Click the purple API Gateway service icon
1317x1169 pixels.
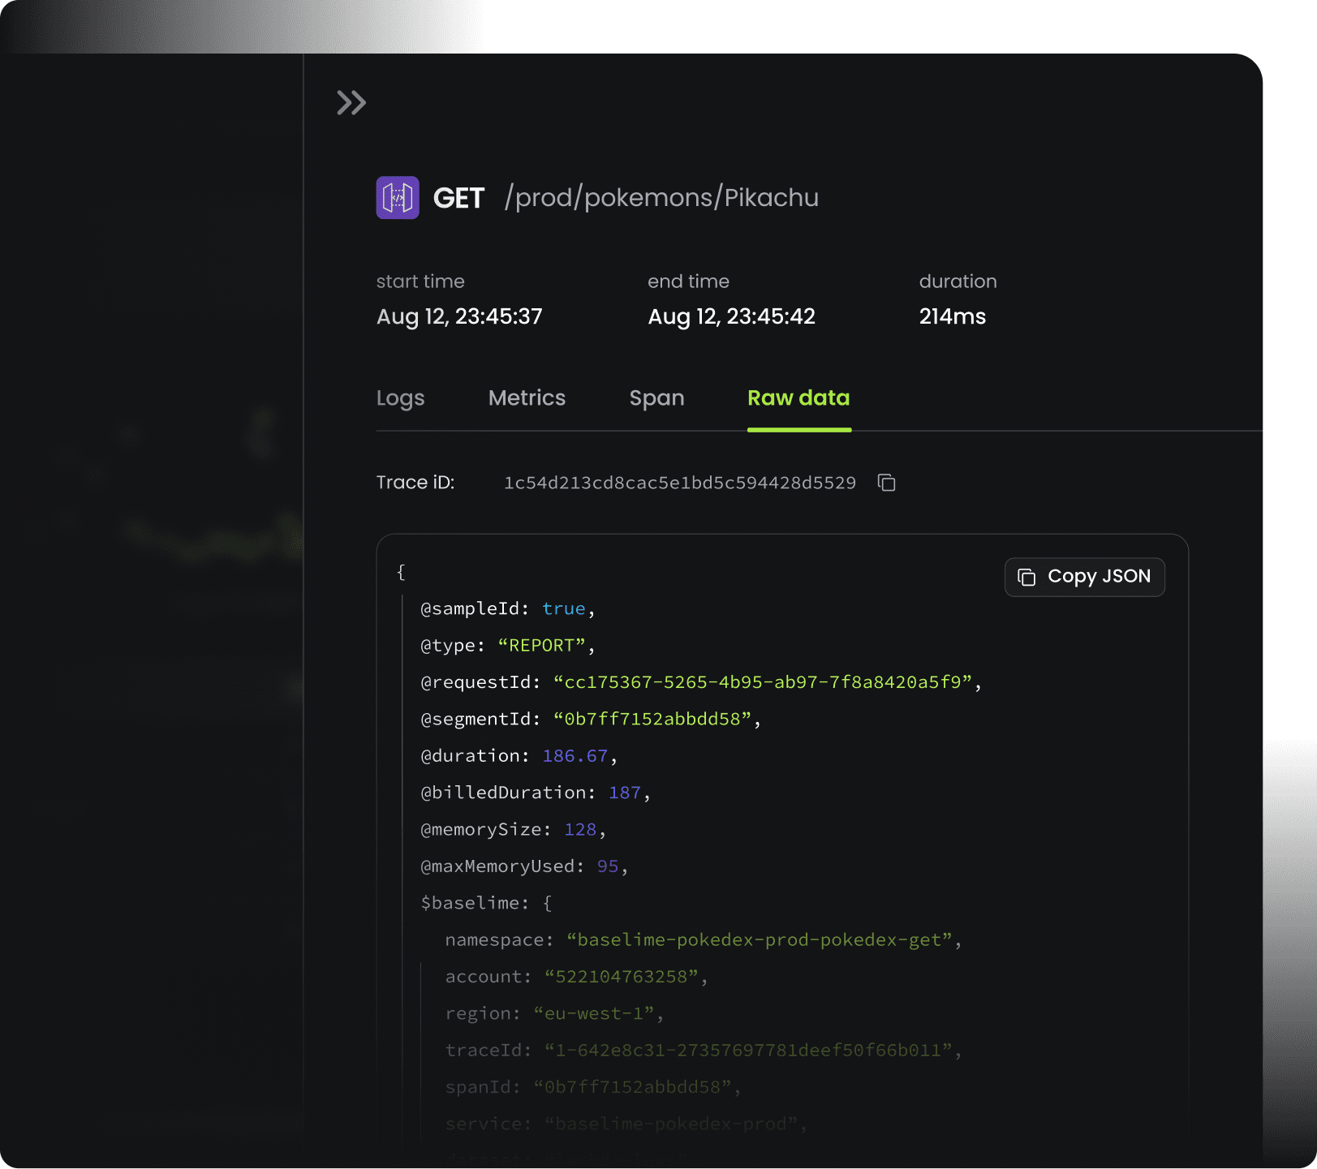coord(398,198)
